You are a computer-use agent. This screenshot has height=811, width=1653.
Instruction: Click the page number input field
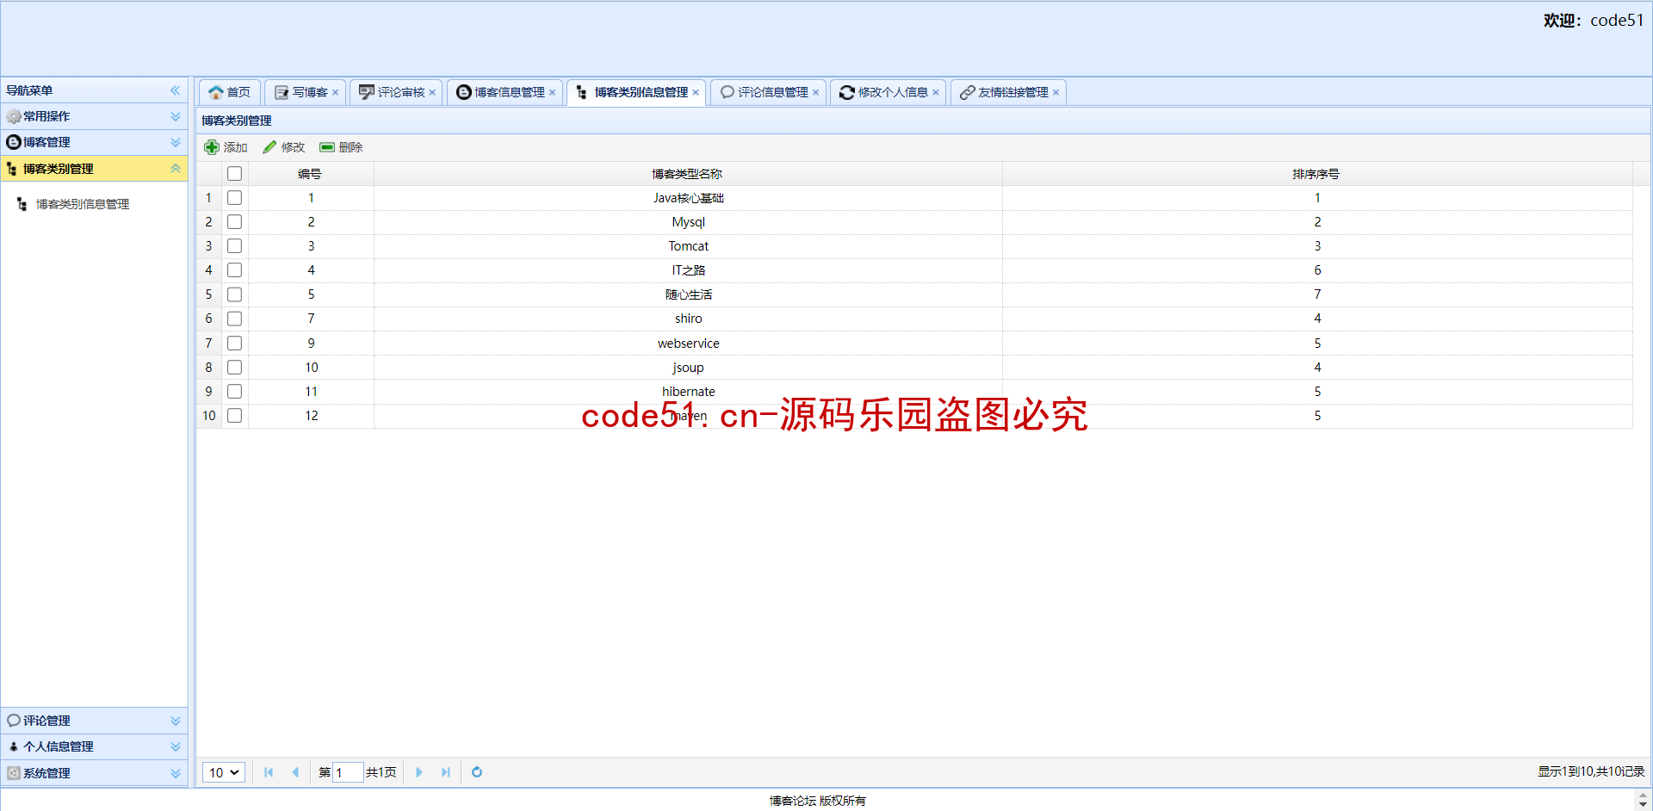pyautogui.click(x=348, y=772)
